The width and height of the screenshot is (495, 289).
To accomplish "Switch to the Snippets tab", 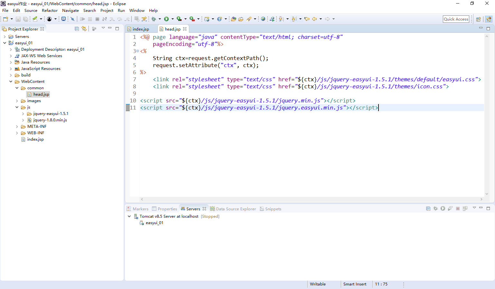I will click(270, 209).
